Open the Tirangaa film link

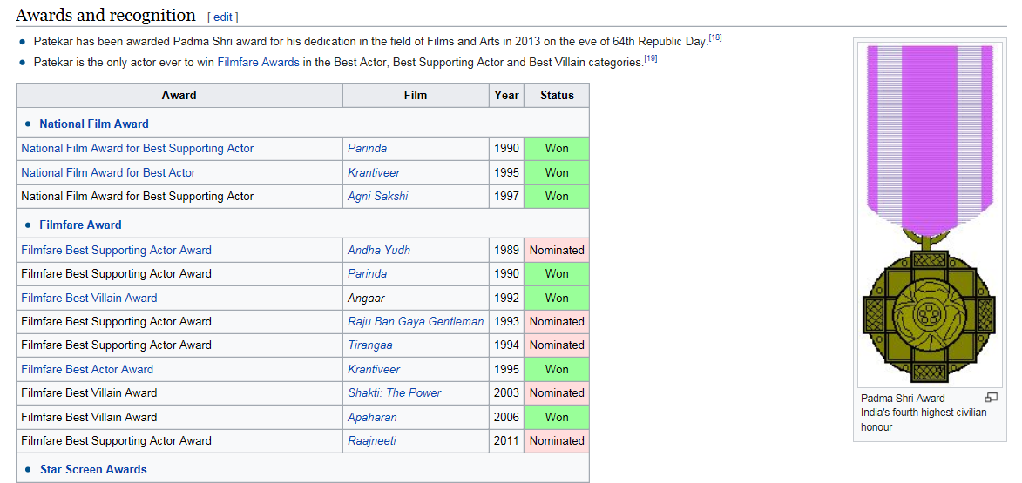tap(369, 345)
